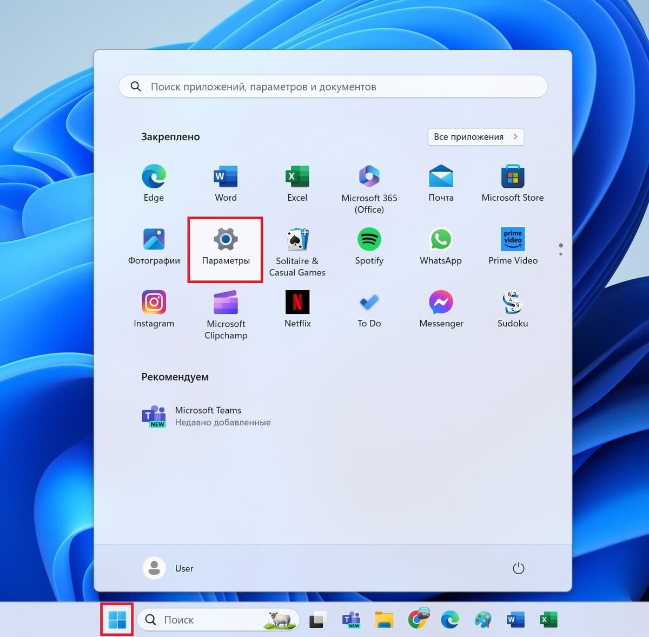Click the Windows Start button in taskbar
Viewport: 649px width, 637px height.
click(x=117, y=620)
